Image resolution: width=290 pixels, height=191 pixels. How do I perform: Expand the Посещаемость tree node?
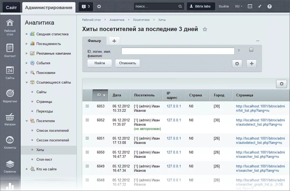pos(27,44)
